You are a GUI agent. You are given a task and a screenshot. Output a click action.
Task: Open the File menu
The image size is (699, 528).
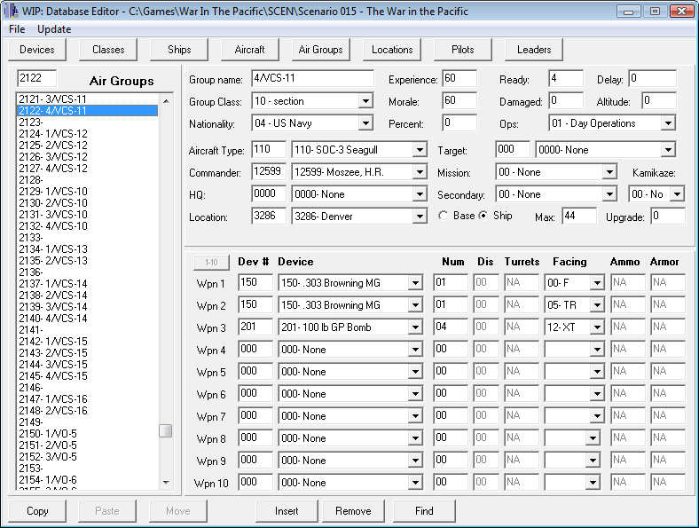point(17,29)
